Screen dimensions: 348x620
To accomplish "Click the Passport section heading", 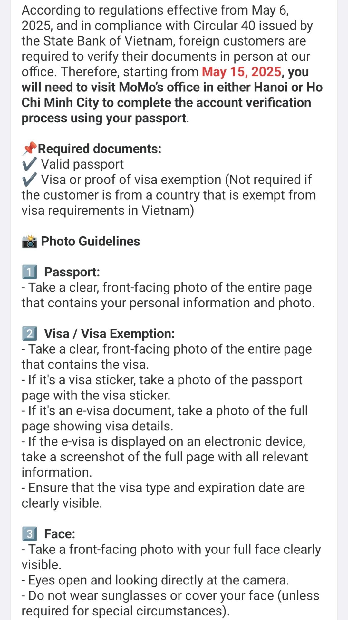I will 72,272.
